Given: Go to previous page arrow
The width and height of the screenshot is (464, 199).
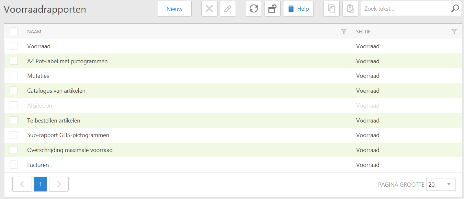Looking at the screenshot, I should (22, 184).
